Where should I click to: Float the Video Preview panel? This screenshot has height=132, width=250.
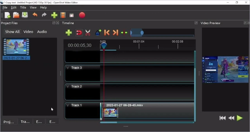(x=245, y=23)
